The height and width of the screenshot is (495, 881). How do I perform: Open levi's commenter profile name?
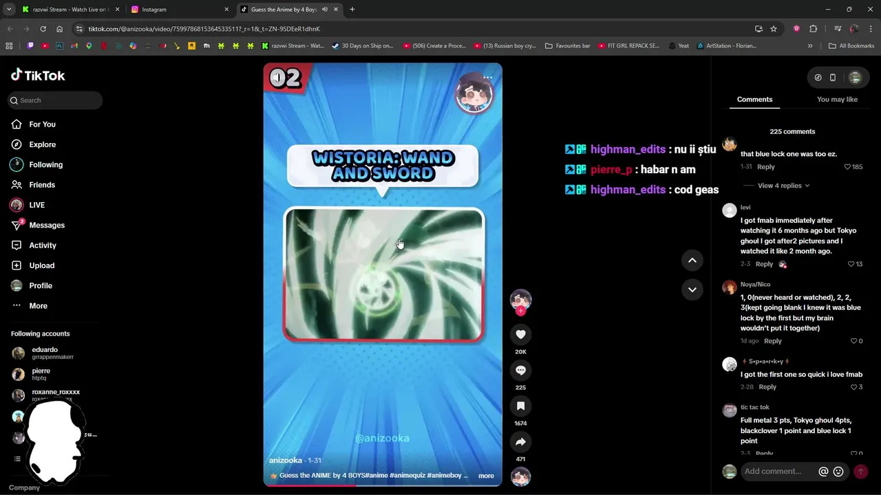pyautogui.click(x=745, y=208)
